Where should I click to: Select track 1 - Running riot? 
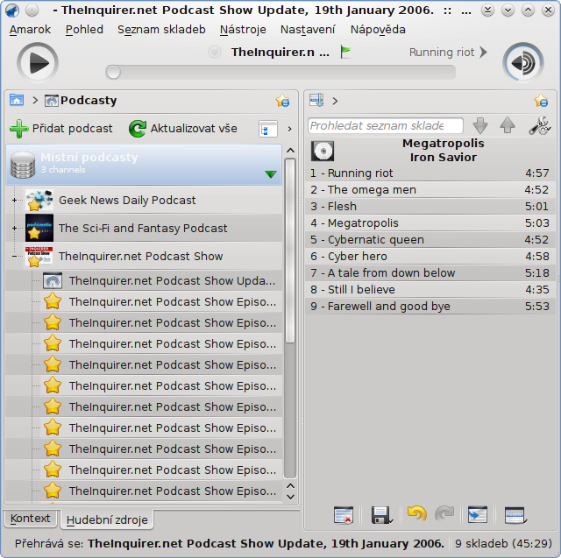coord(430,173)
